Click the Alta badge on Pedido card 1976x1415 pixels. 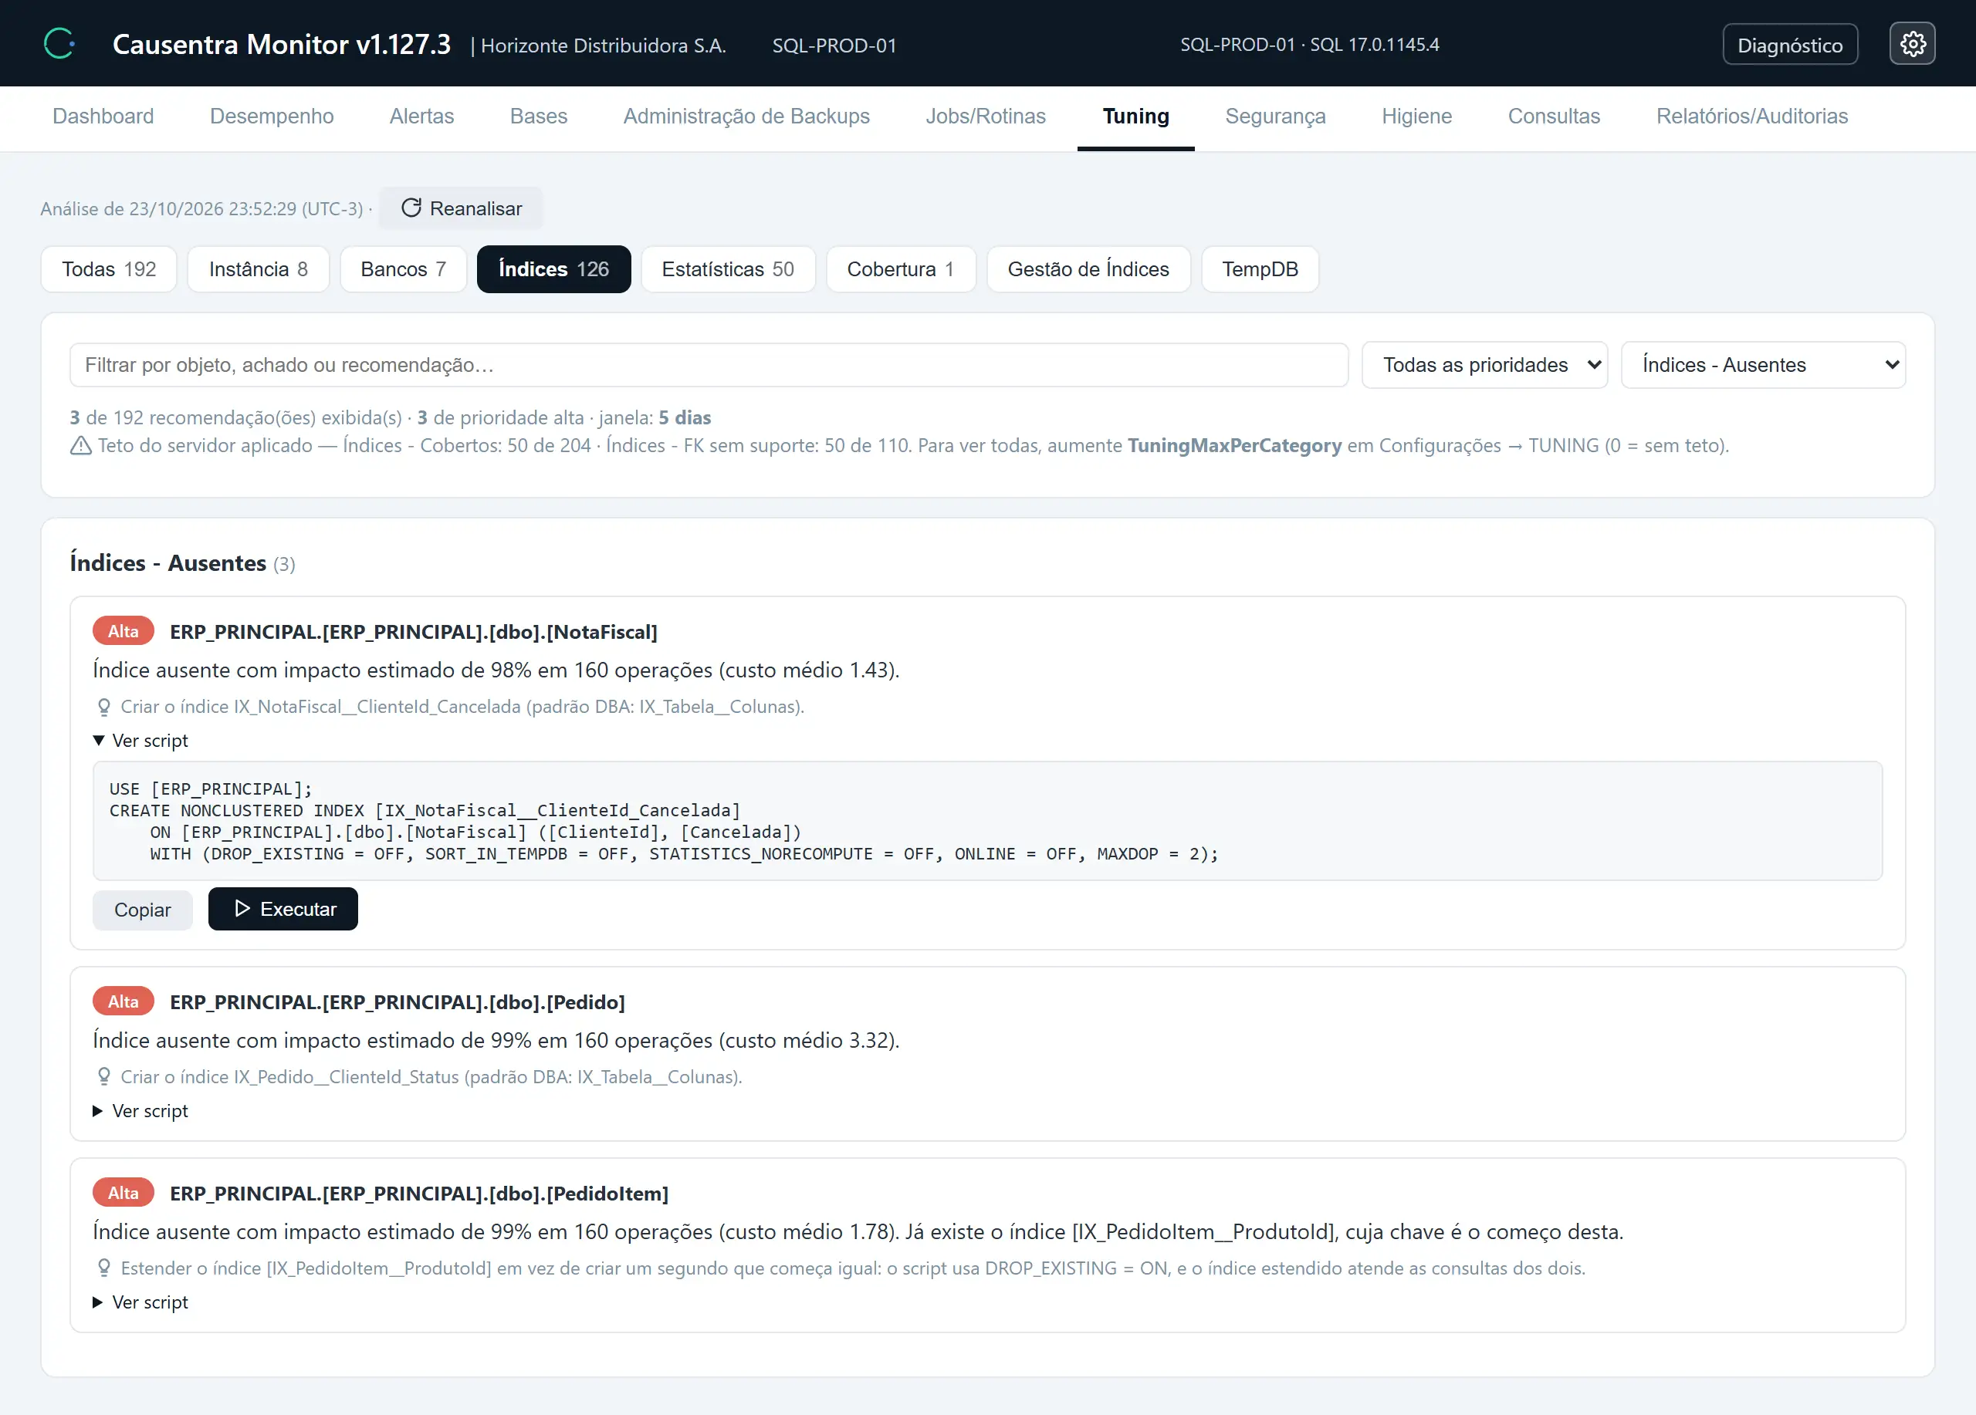click(123, 1002)
